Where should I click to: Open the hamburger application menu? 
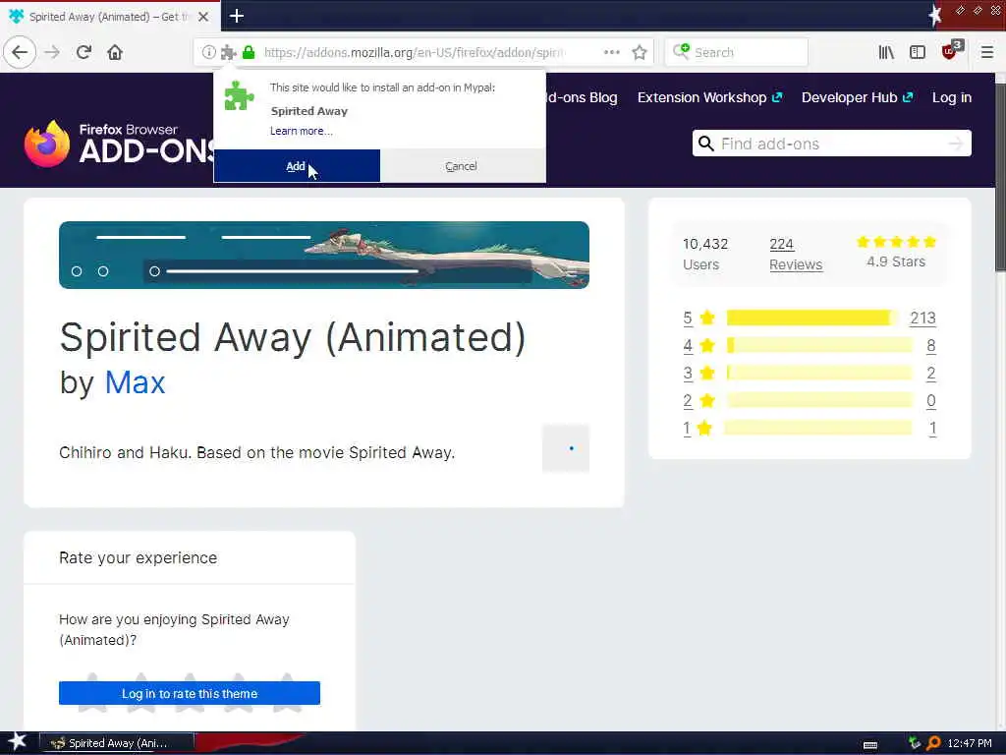tap(987, 52)
